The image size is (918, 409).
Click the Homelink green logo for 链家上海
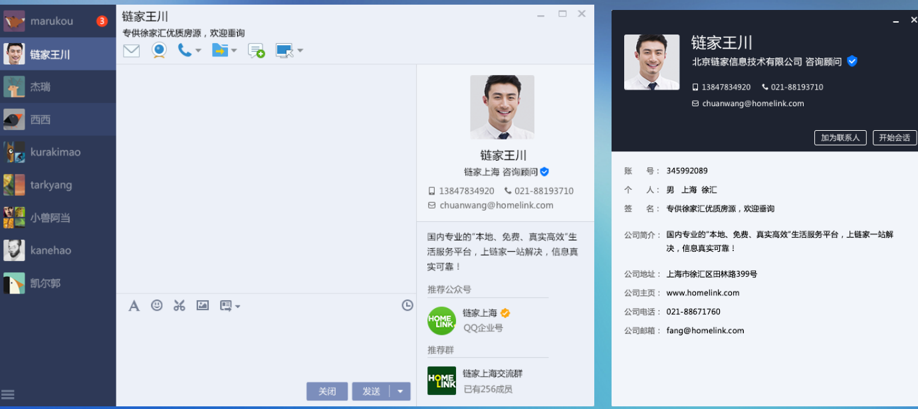click(x=441, y=321)
